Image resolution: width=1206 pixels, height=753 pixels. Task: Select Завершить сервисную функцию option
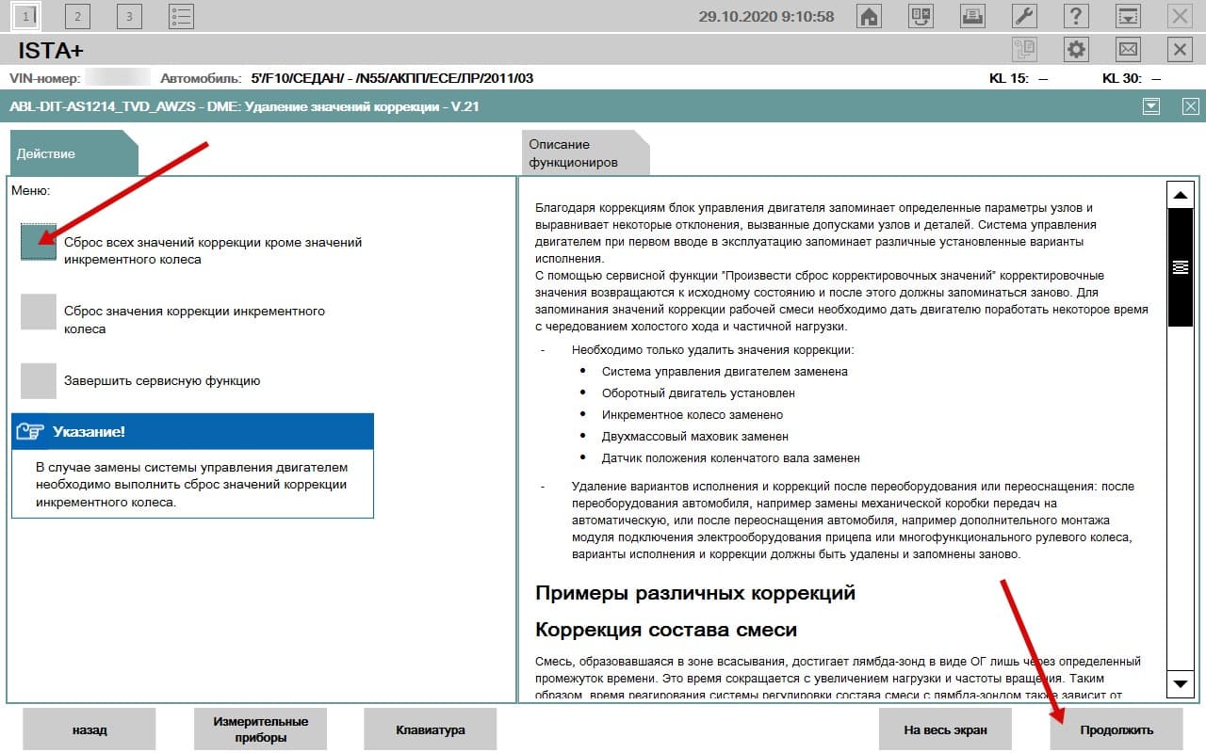point(39,381)
